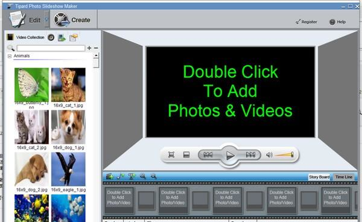The width and height of the screenshot is (362, 222).
Task: Expand the Edit dropdown arrow
Action: (46, 20)
